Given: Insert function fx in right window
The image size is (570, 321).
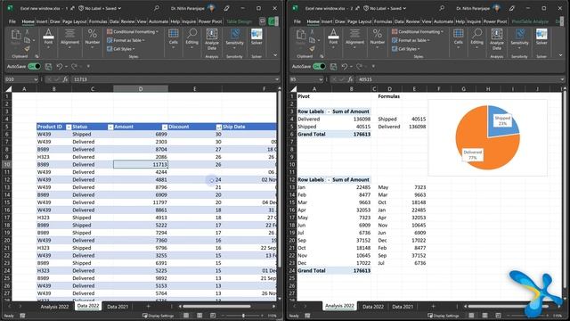Looking at the screenshot, I should pos(350,79).
